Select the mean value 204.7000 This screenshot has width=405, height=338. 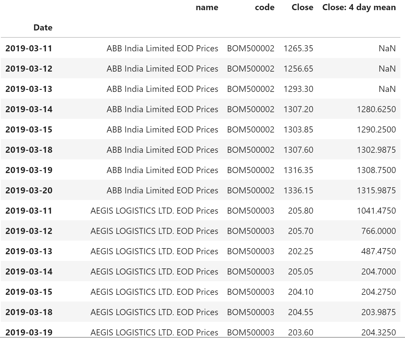(378, 272)
